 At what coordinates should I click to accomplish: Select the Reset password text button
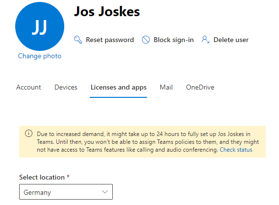point(110,40)
